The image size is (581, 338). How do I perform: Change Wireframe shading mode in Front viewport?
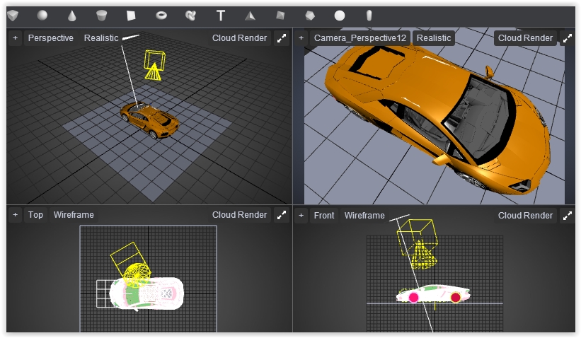364,215
